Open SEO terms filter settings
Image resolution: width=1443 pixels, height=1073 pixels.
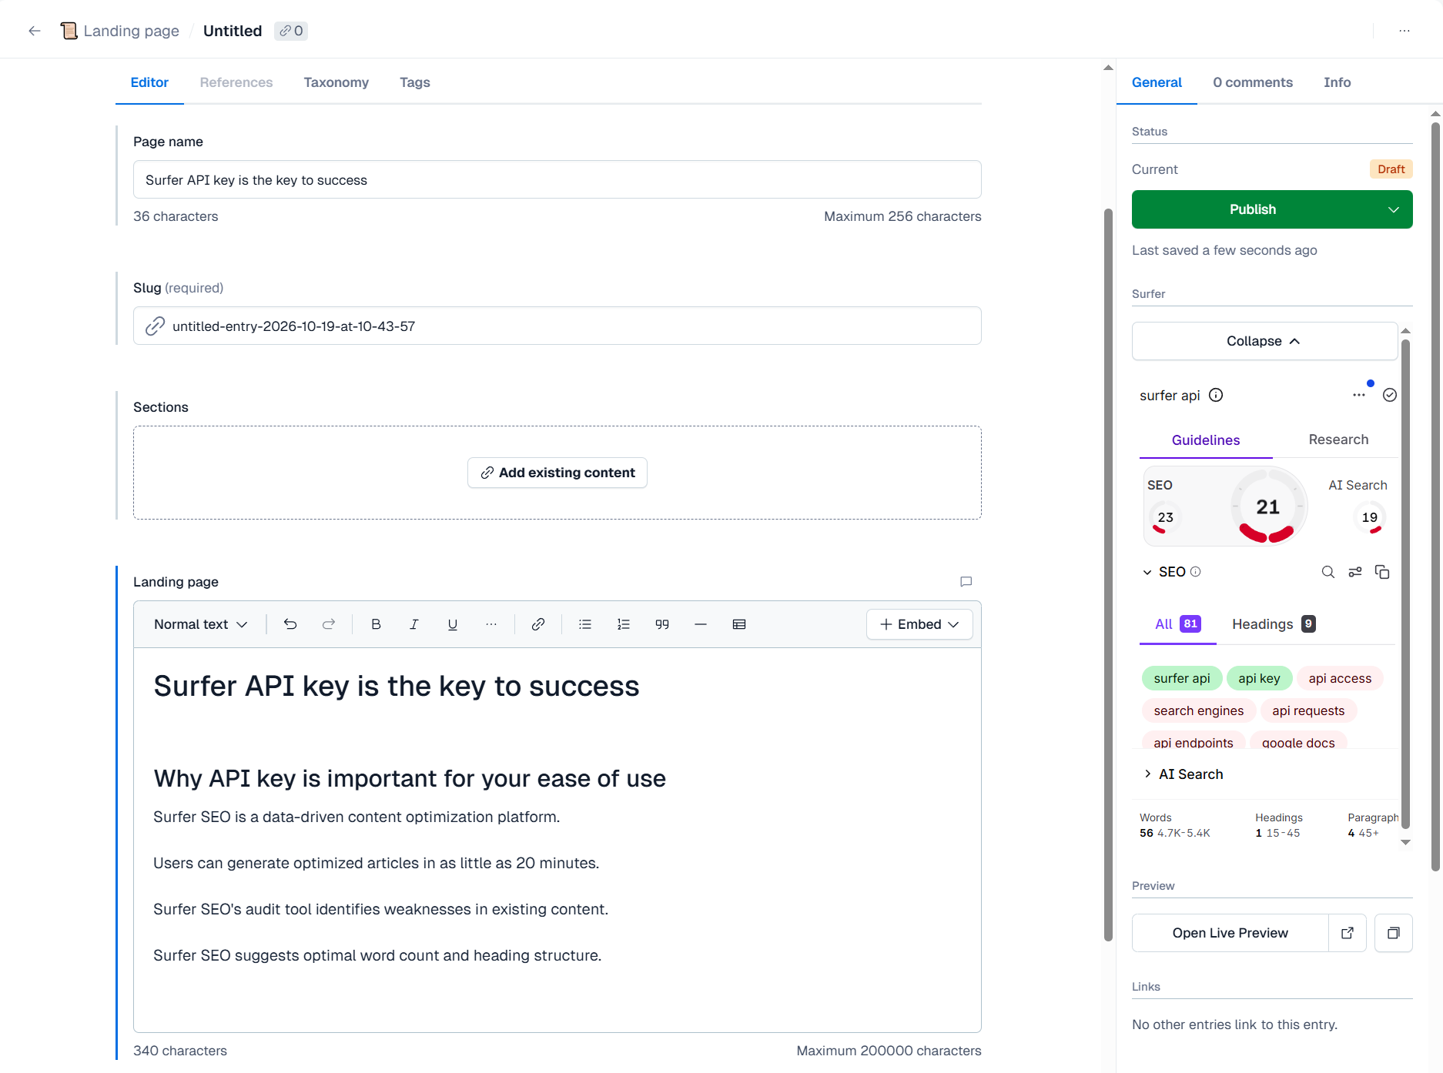[x=1355, y=572]
